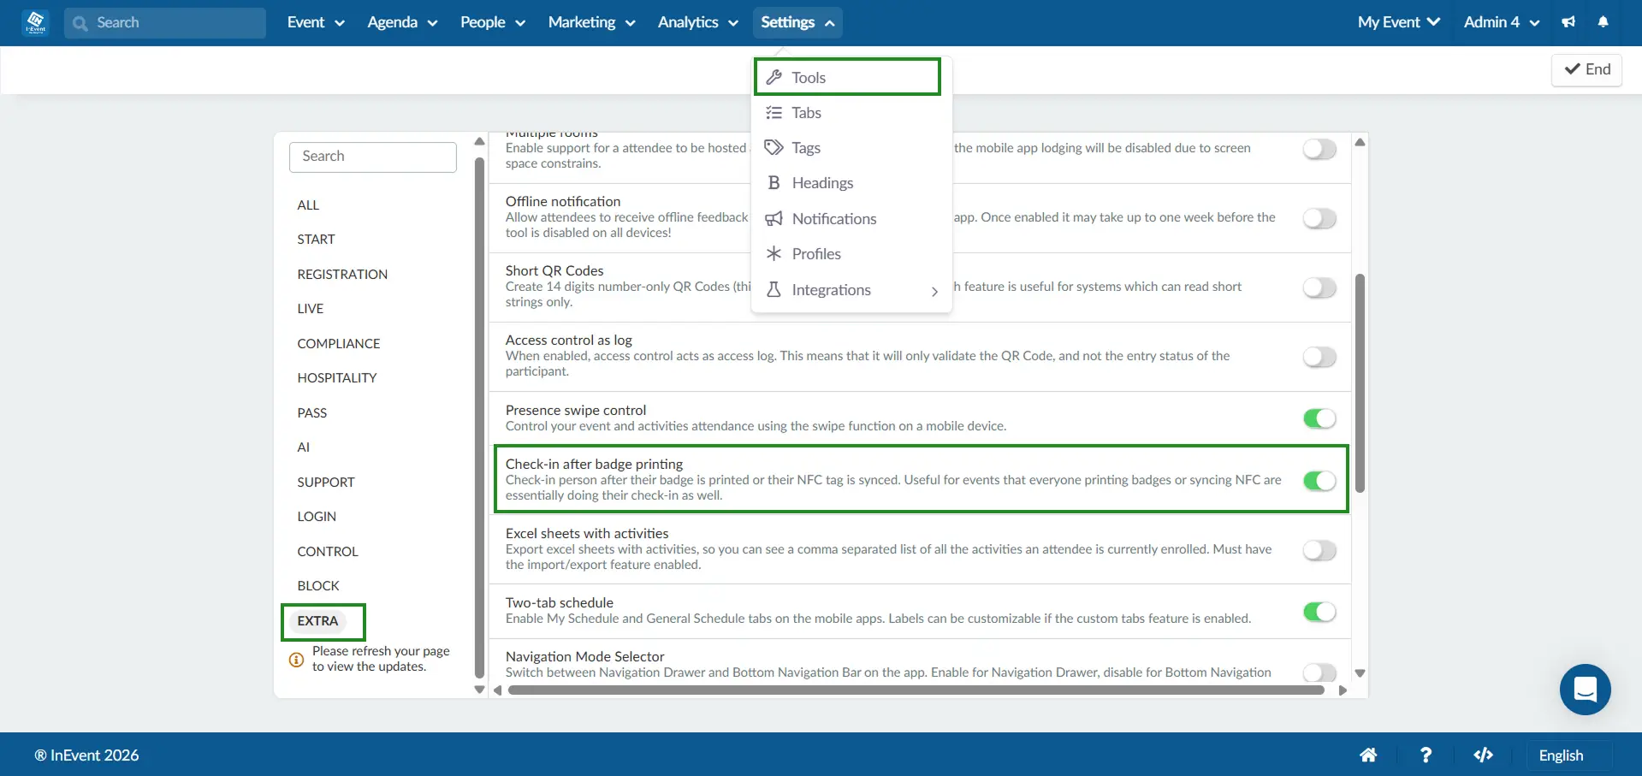Click the wrench icon beside Tools

tap(774, 77)
